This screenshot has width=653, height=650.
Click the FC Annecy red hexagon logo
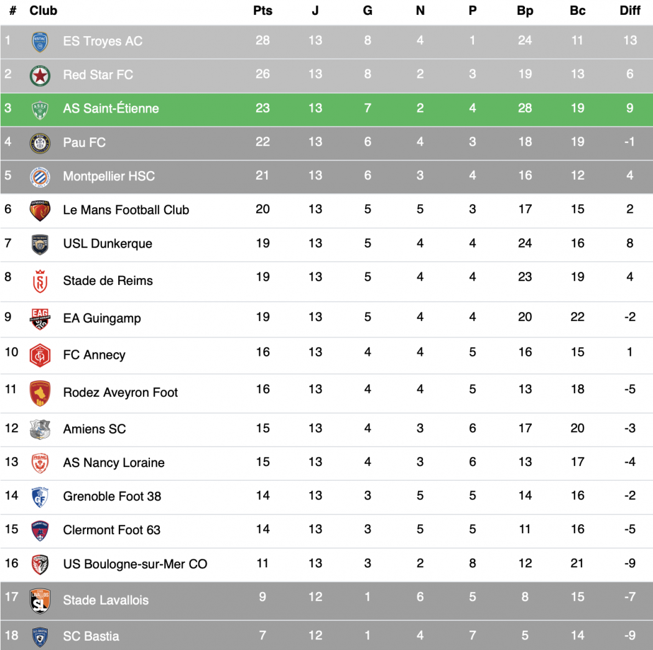[40, 355]
